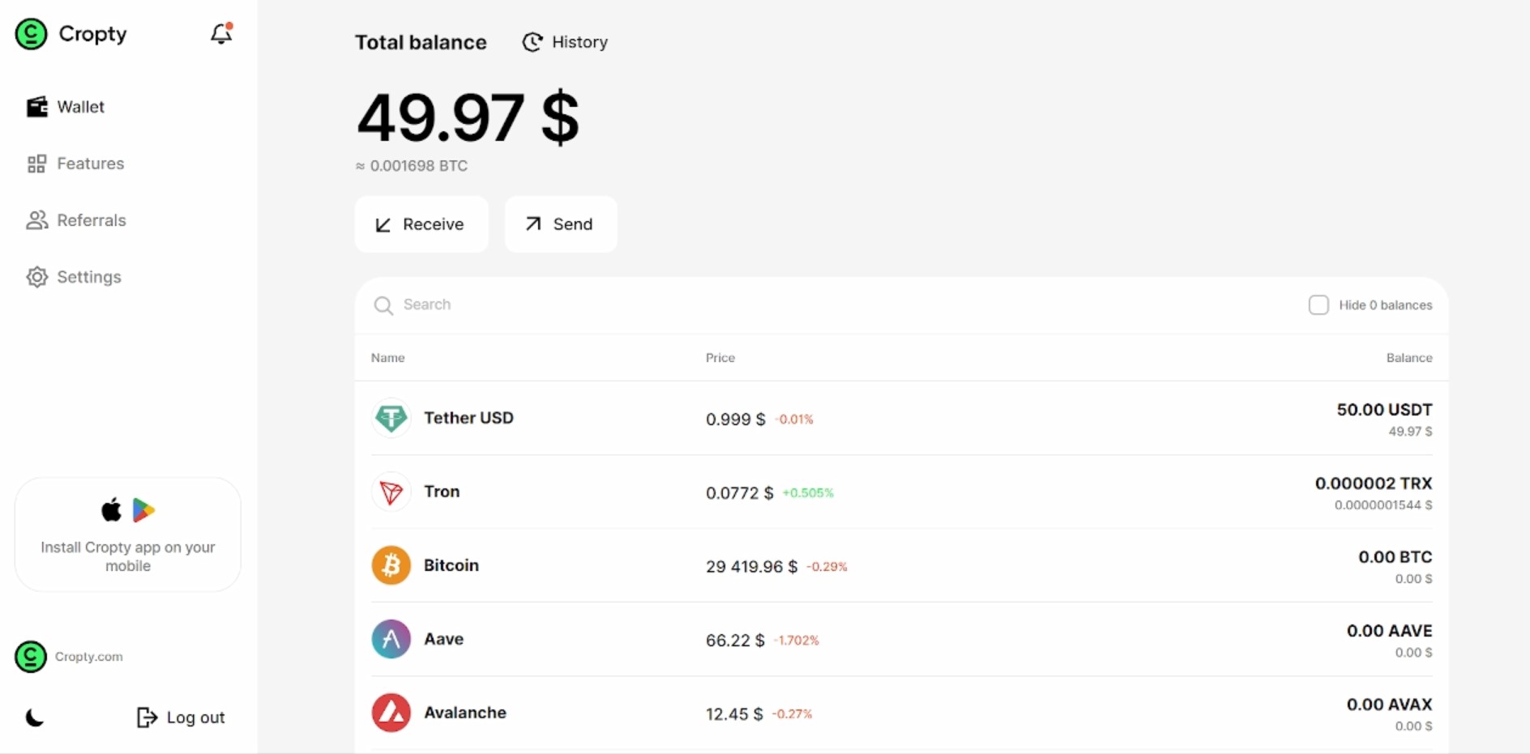Click the Log out button

point(181,718)
